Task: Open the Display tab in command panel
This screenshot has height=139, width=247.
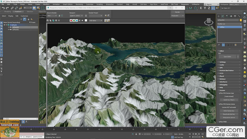Action: [x=235, y=16]
